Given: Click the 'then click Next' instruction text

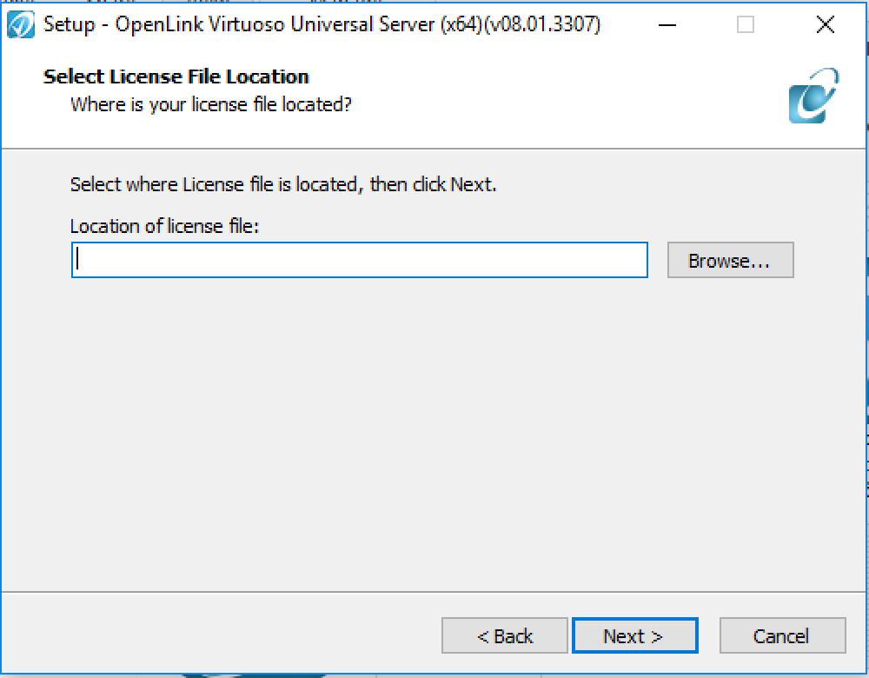Looking at the screenshot, I should click(x=433, y=184).
